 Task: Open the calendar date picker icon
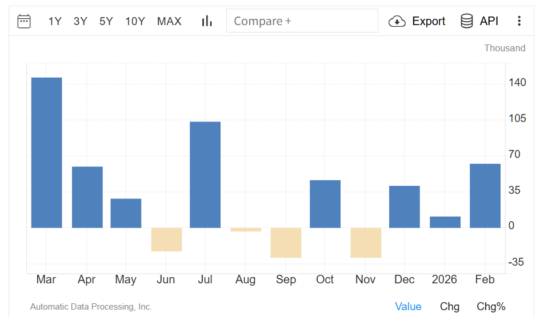click(24, 22)
